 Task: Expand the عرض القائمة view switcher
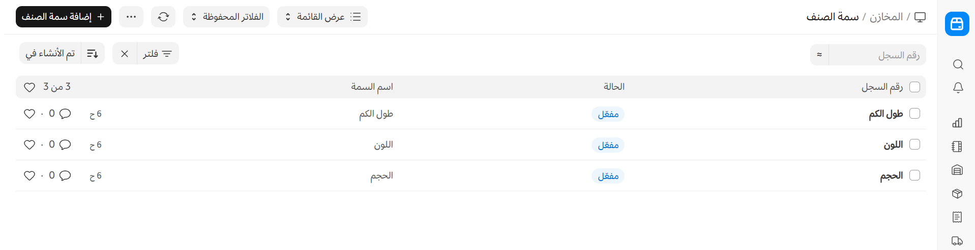[322, 17]
